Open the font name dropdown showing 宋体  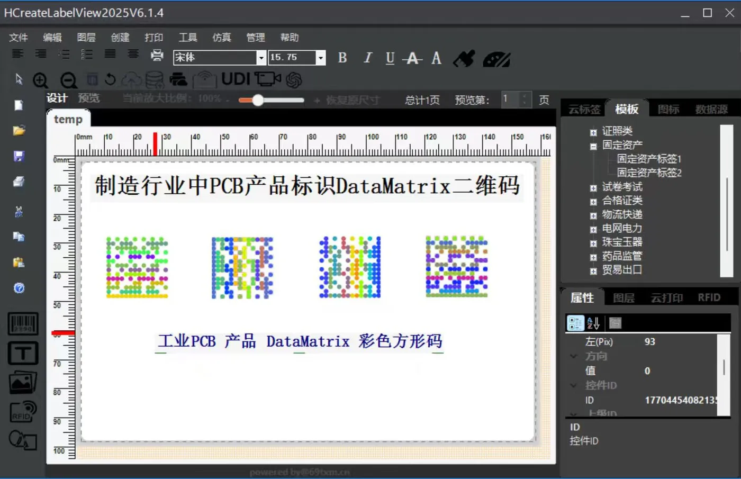click(261, 58)
